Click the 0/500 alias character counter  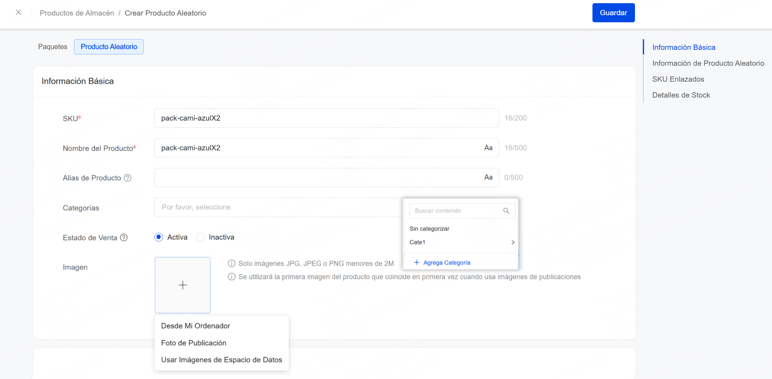(513, 177)
